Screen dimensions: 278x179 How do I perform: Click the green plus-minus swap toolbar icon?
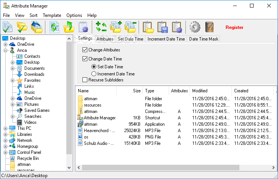(101, 27)
